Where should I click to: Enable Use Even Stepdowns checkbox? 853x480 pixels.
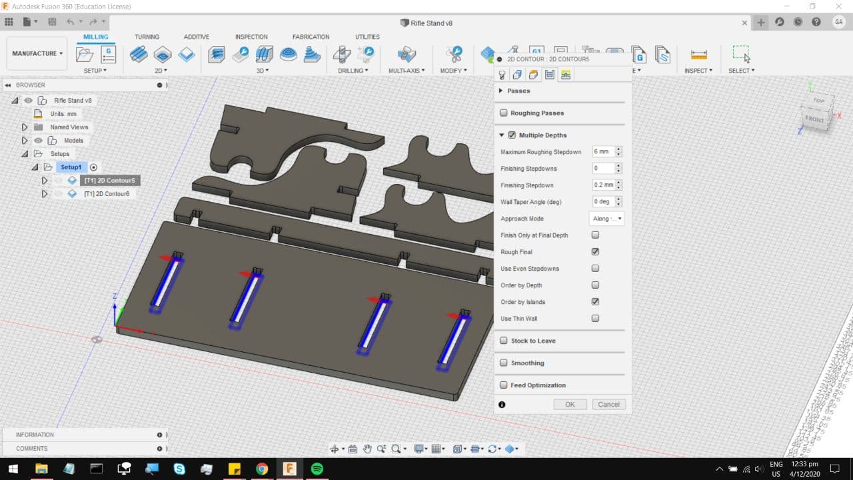point(595,269)
